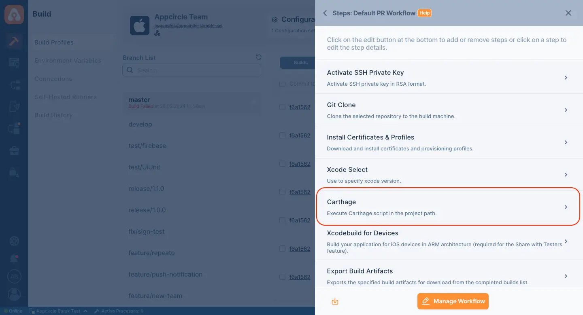Open Environment Variables menu item
The height and width of the screenshot is (315, 583).
[x=68, y=61]
